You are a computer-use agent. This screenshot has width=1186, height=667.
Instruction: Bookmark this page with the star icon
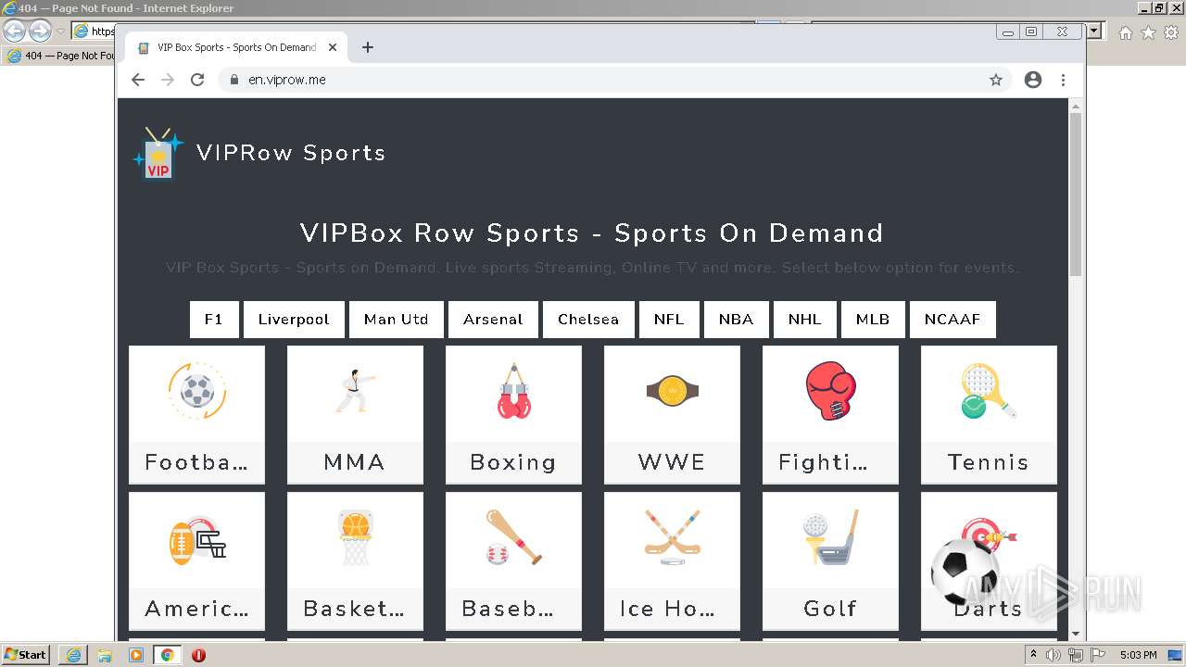point(996,80)
